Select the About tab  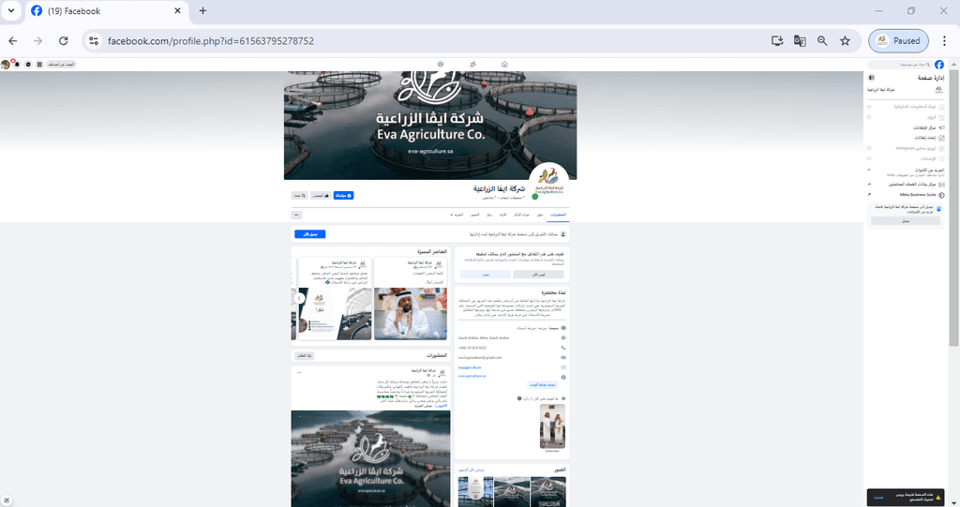540,215
